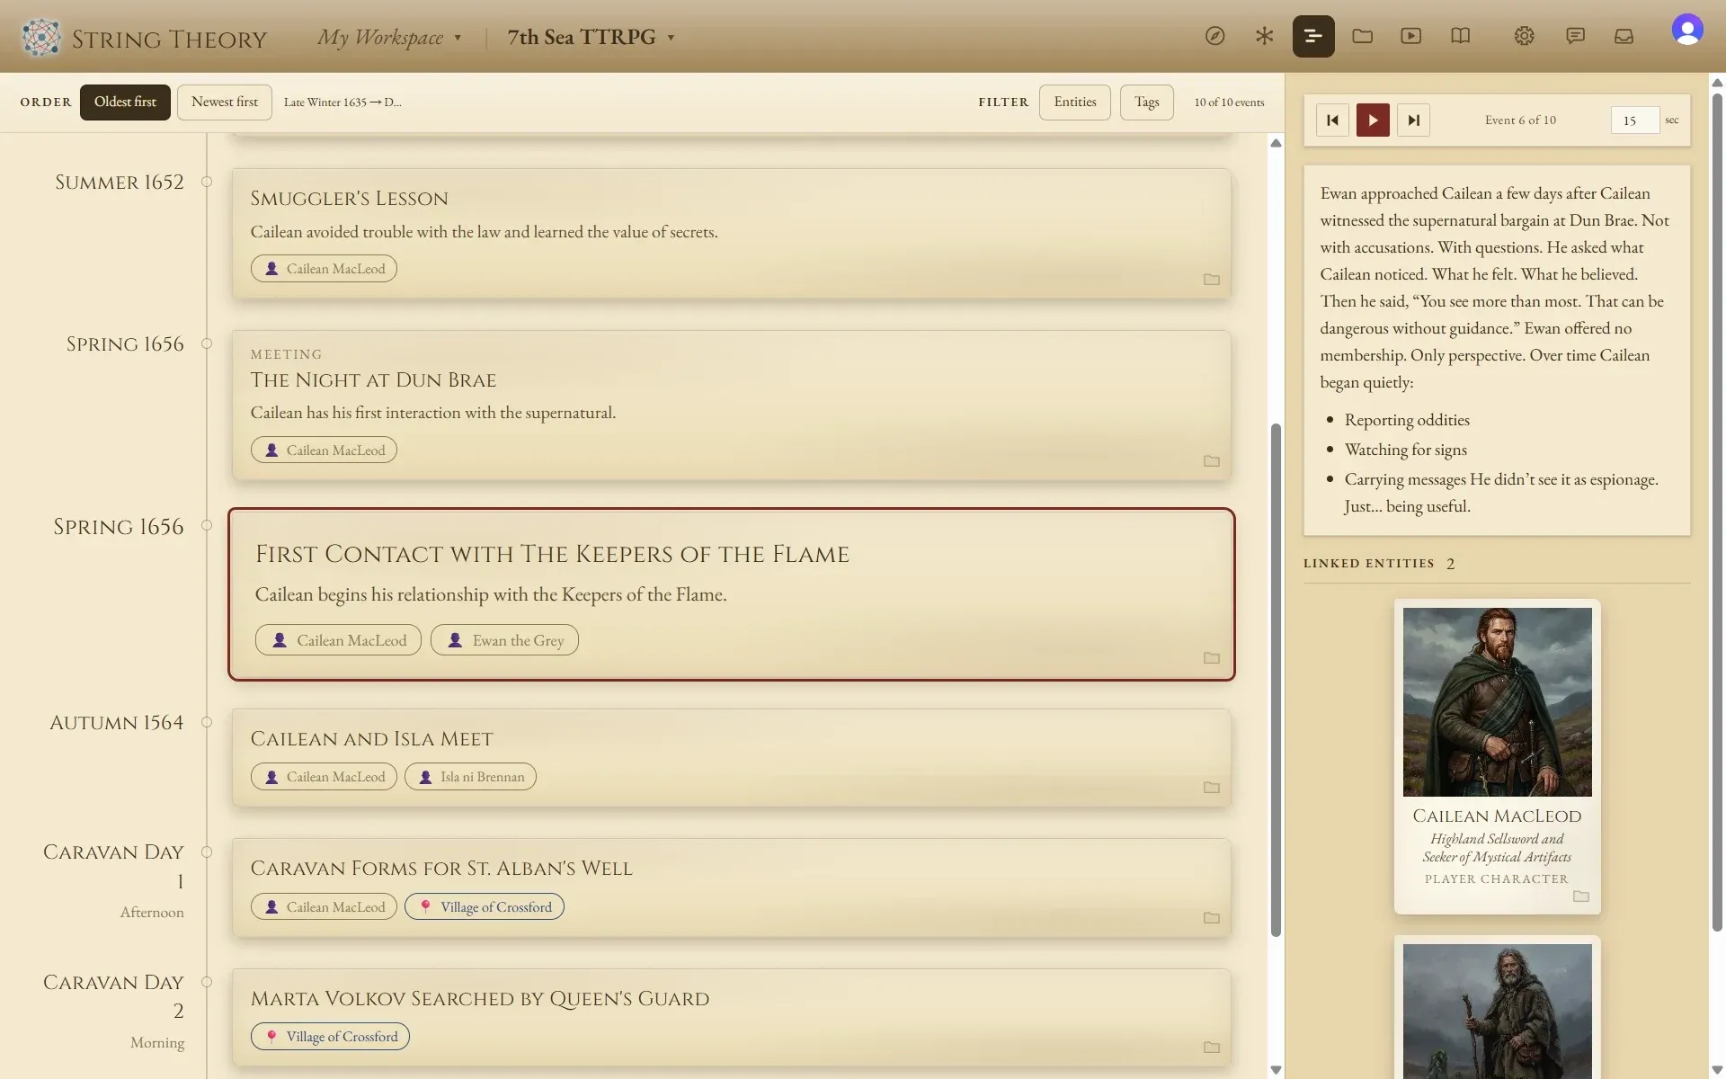This screenshot has width=1726, height=1079.
Task: Play the timeline slideshow
Action: [1373, 120]
